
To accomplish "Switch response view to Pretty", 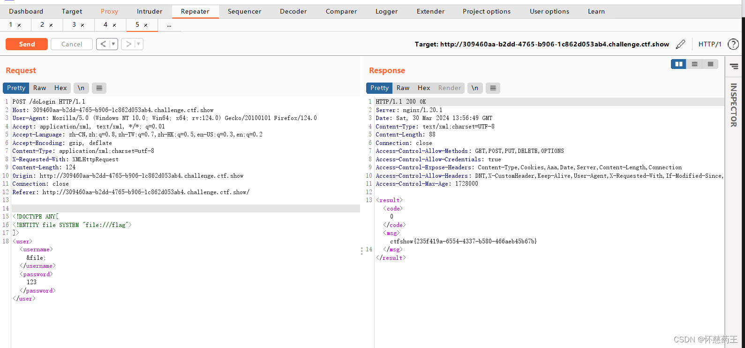I will (379, 88).
